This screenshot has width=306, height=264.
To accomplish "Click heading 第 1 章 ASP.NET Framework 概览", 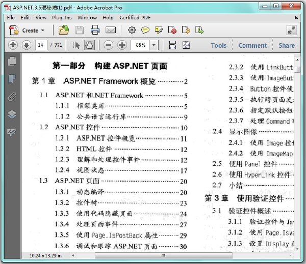I will click(x=110, y=81).
